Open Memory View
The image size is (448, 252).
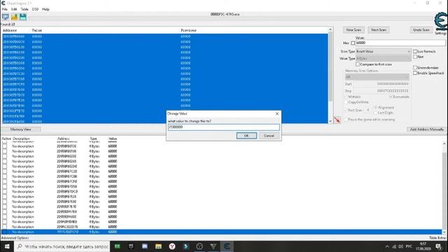tap(20, 129)
